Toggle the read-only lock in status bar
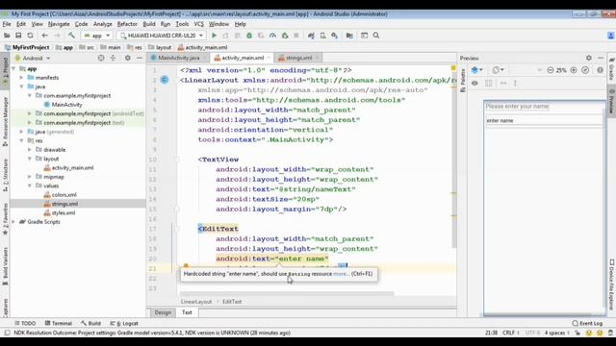Image resolution: width=616 pixels, height=346 pixels. click(577, 333)
